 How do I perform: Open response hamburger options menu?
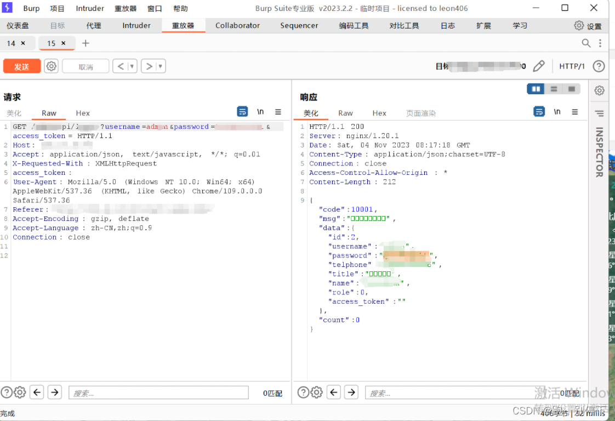(x=574, y=112)
